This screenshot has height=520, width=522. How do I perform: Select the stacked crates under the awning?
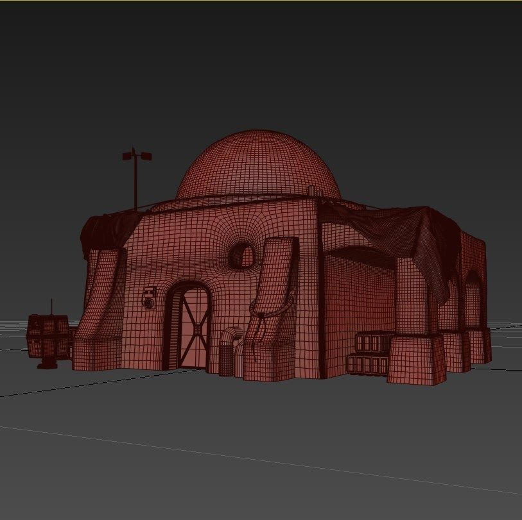pyautogui.click(x=369, y=353)
